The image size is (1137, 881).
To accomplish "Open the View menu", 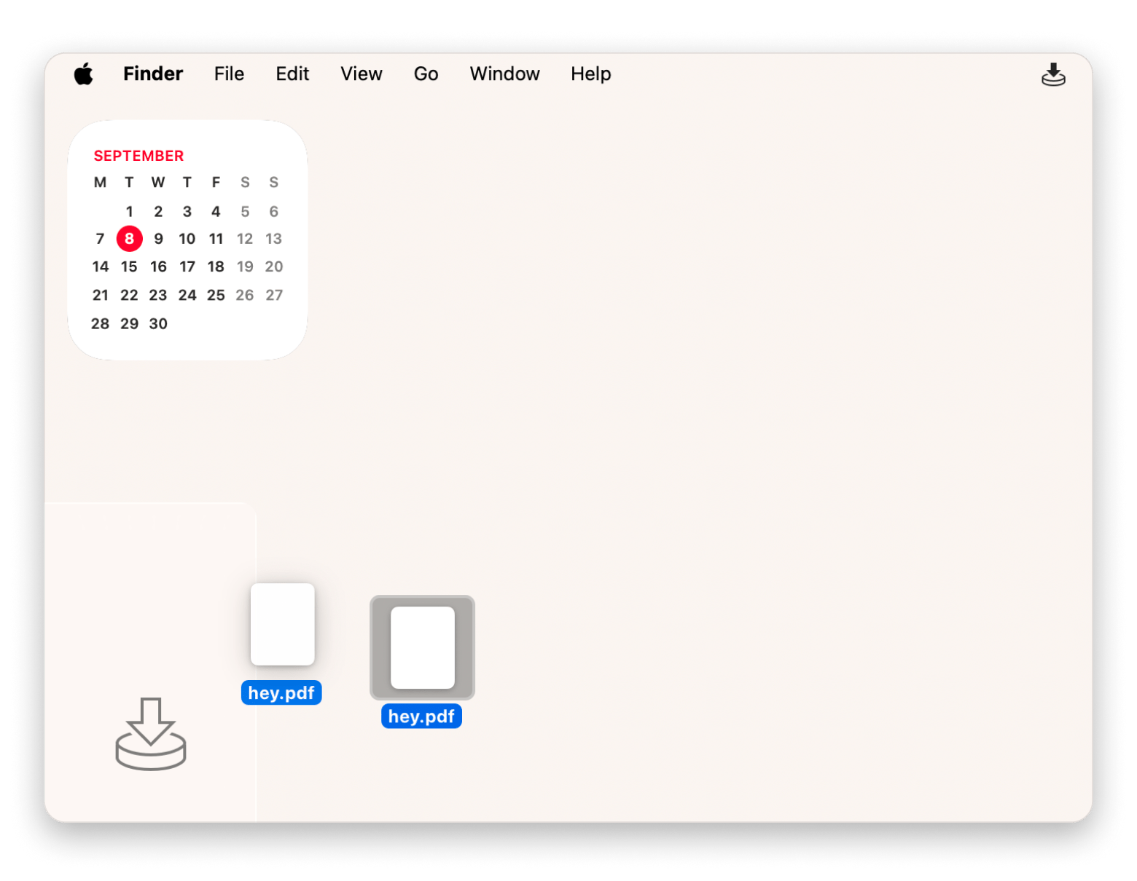I will [362, 74].
